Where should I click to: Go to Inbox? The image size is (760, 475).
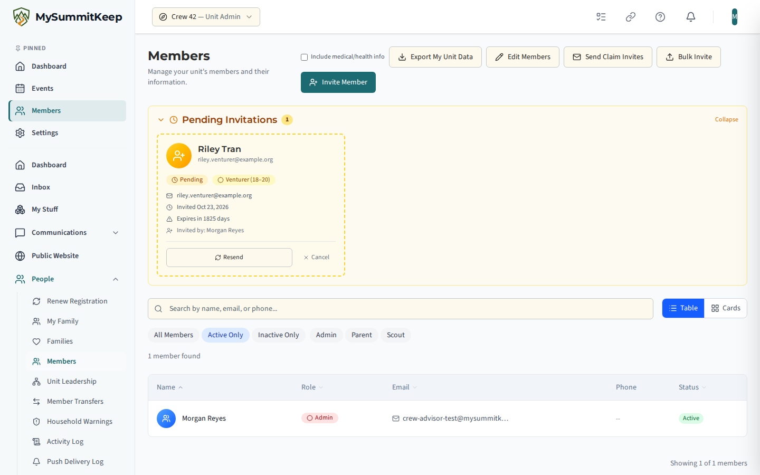[68, 187]
